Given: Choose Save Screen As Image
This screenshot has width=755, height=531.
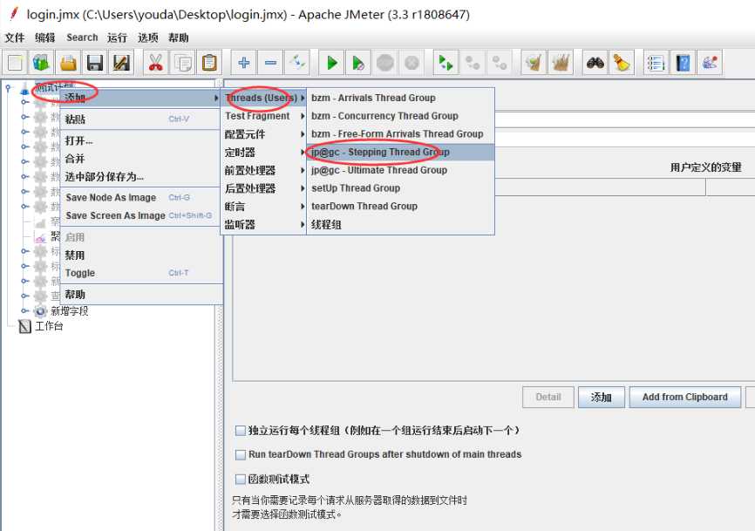Looking at the screenshot, I should click(140, 215).
